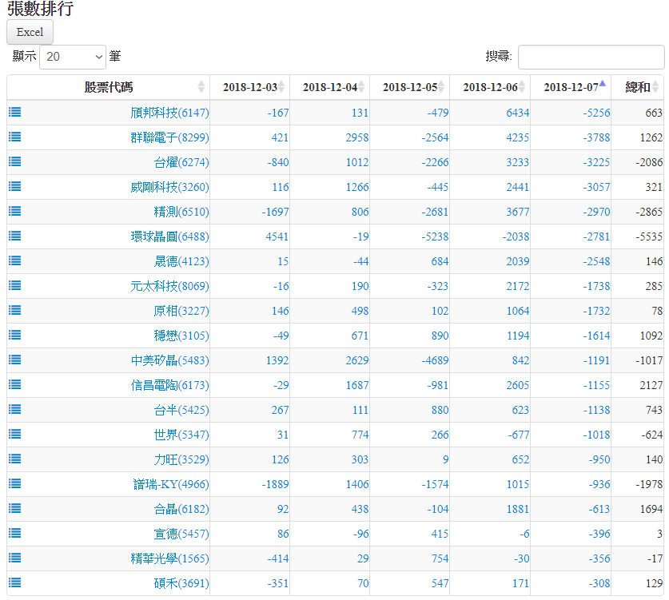Select the list icon in 精測(6510) row

coord(14,212)
